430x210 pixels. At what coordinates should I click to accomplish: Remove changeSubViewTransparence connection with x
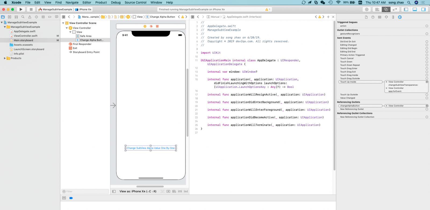coord(386,82)
